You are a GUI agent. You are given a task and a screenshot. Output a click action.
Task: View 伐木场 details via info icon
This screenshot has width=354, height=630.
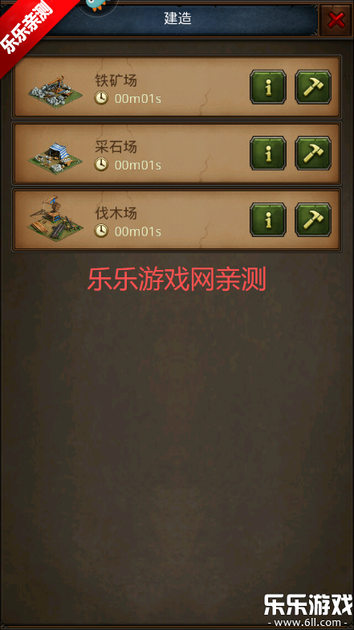tap(268, 220)
